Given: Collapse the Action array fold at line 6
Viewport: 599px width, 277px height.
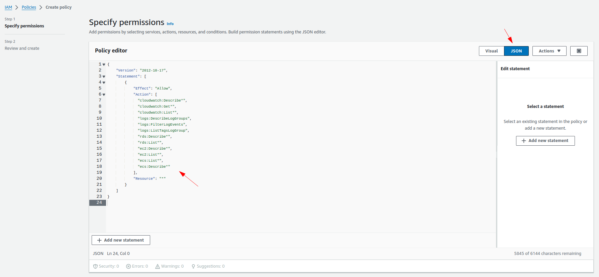Looking at the screenshot, I should (104, 95).
